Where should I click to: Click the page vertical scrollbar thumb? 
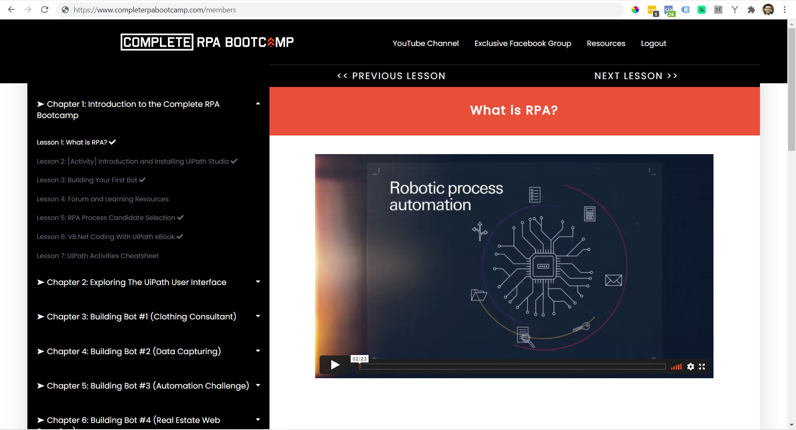coord(791,89)
